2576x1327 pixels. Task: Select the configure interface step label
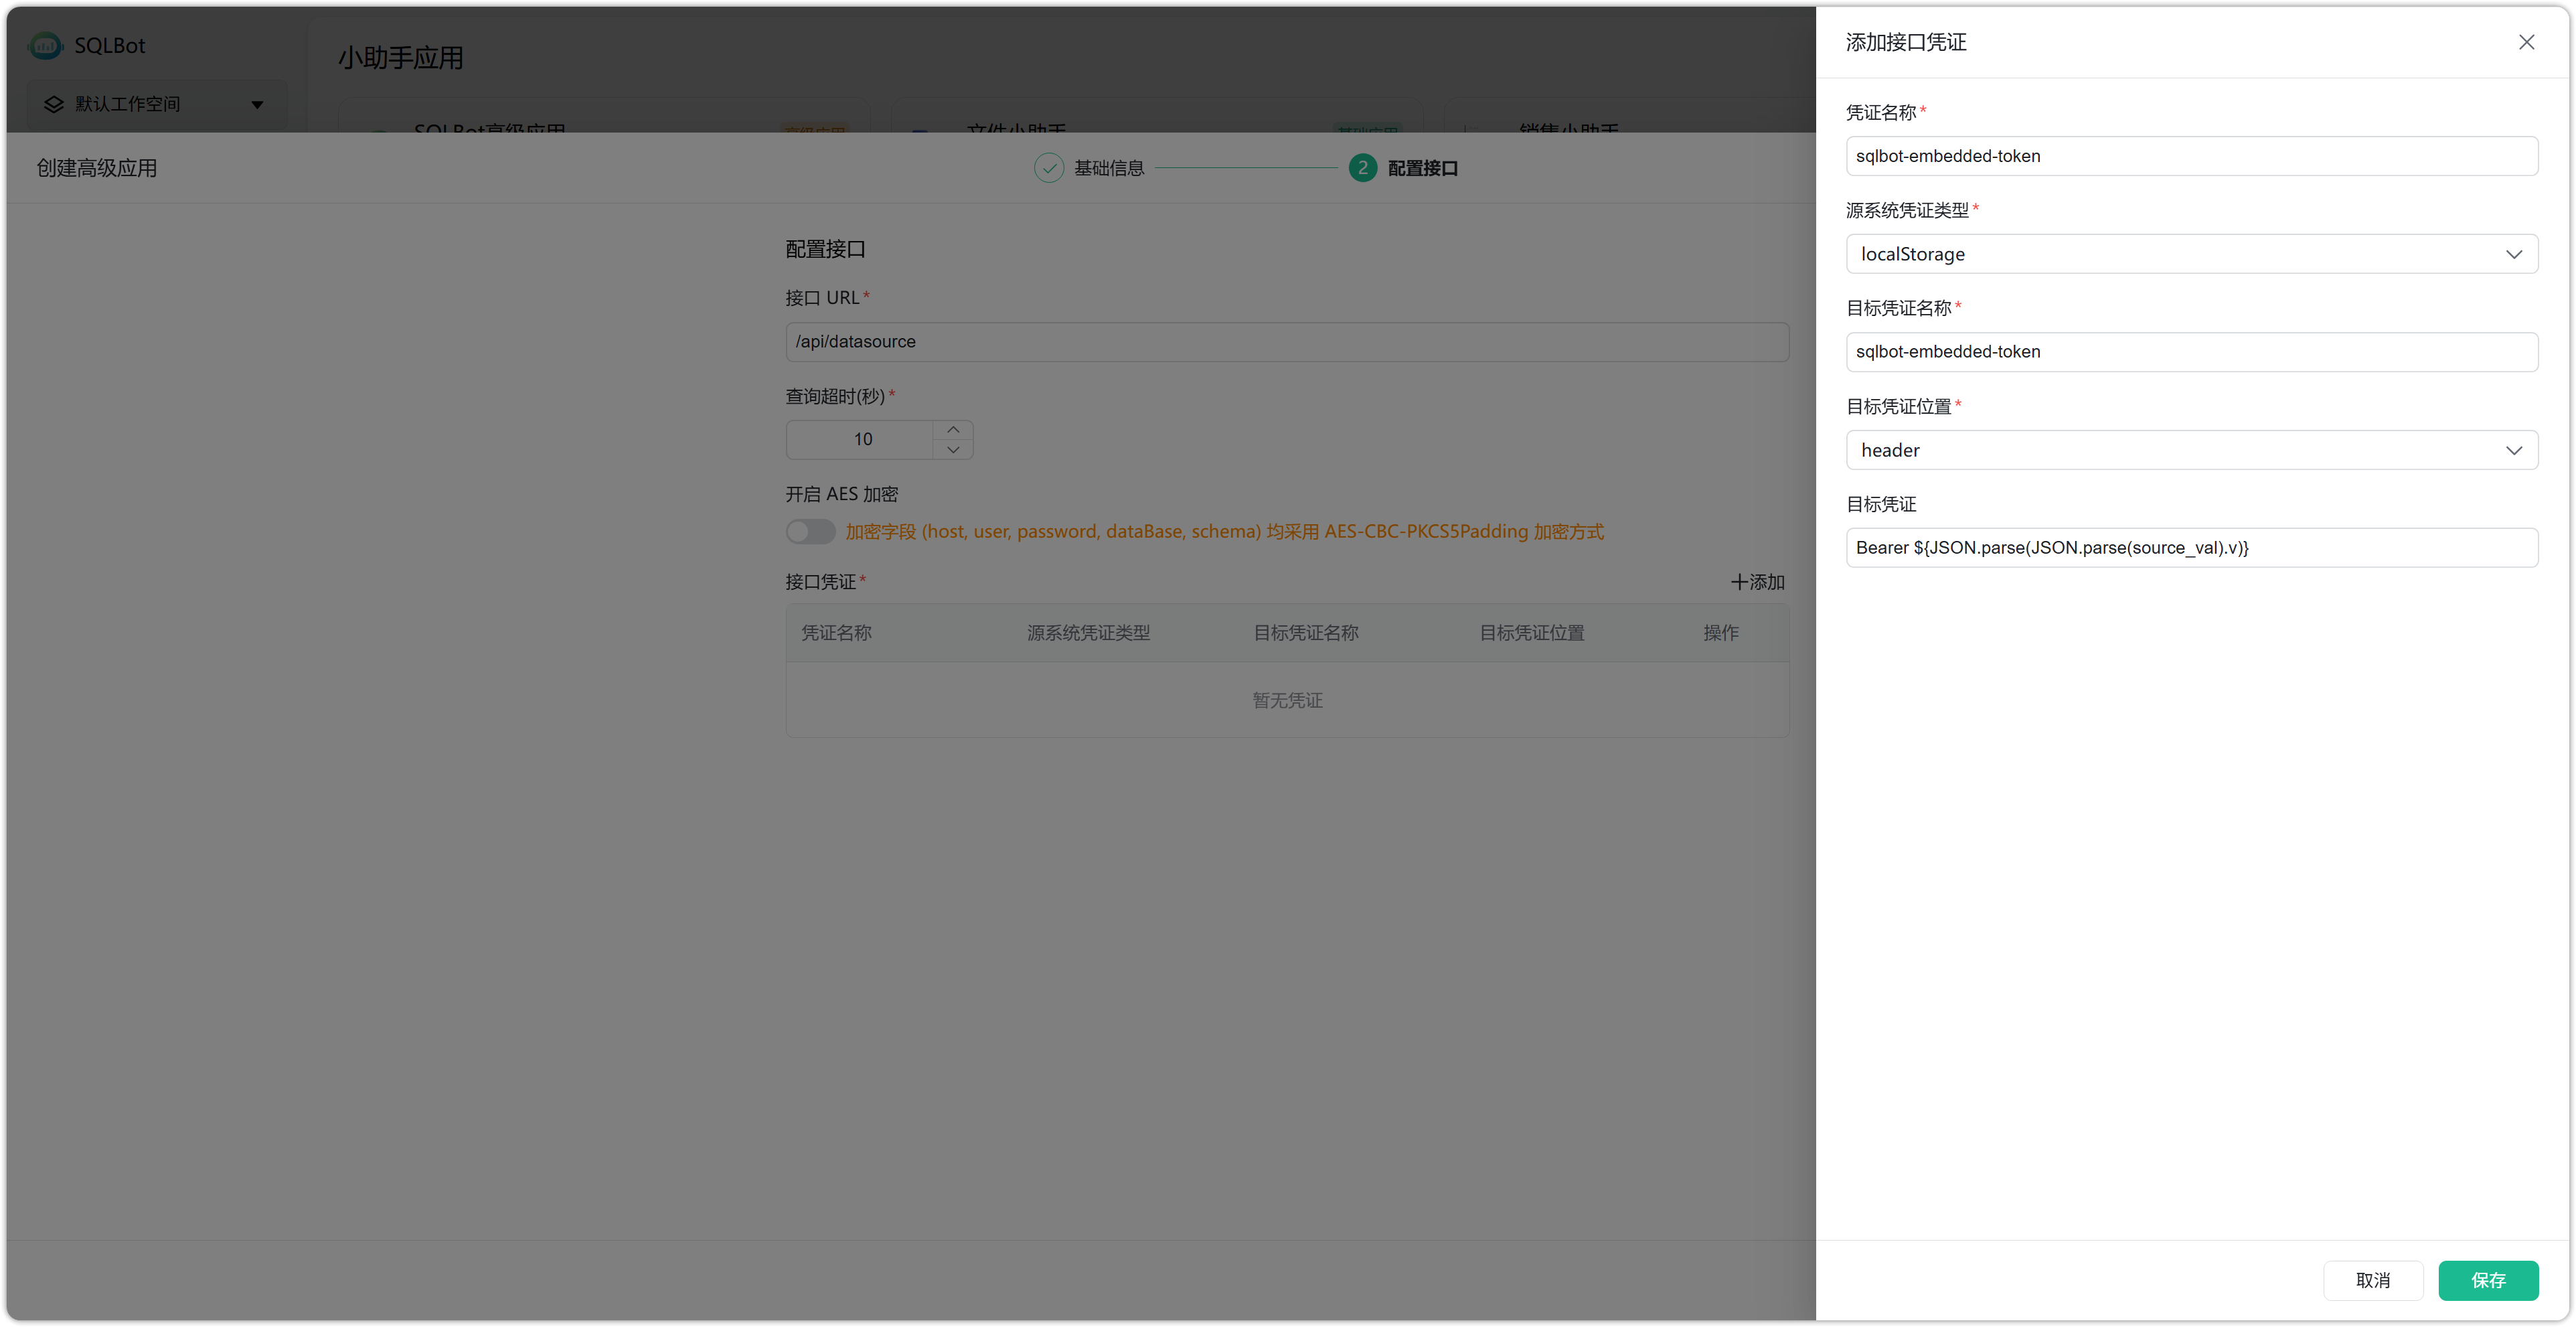pos(1422,168)
